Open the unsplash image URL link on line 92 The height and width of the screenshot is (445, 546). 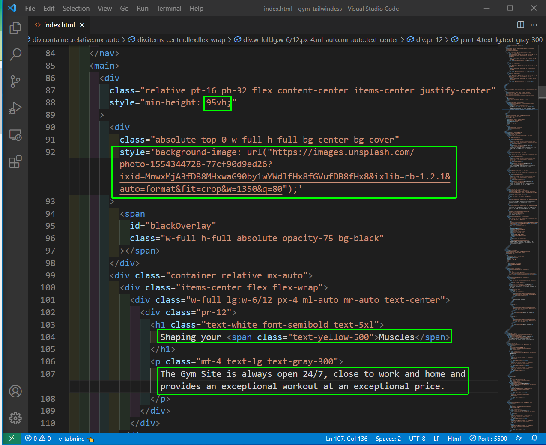[x=285, y=170]
